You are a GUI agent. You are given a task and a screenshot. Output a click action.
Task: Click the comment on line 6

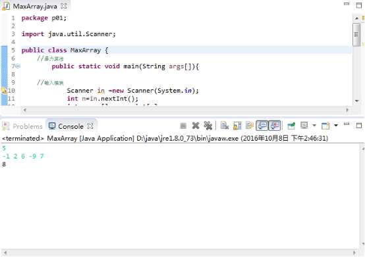50,58
